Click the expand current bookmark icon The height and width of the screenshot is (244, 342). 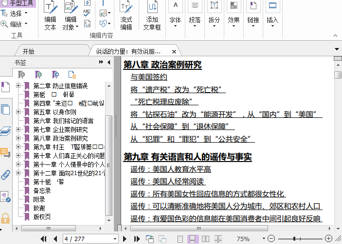coord(72,75)
